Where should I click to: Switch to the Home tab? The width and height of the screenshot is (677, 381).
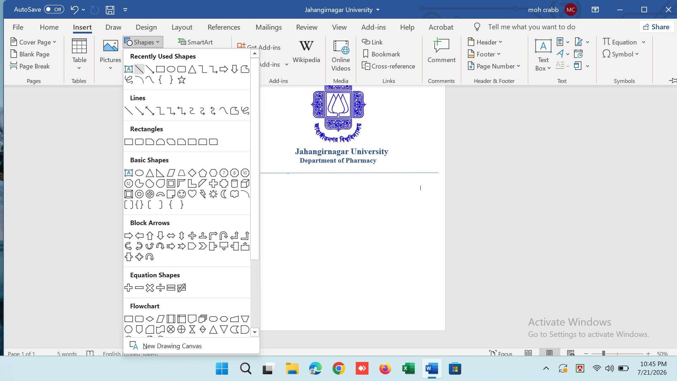click(x=49, y=27)
